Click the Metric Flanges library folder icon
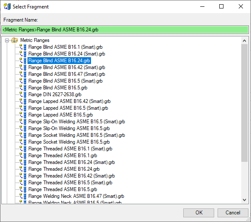251x222 pixels. (14, 40)
